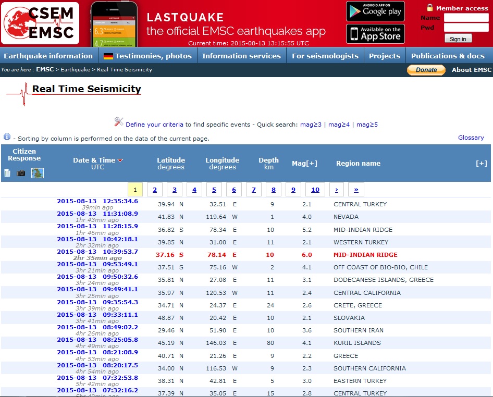493x397 pixels.
Task: Click the CSEM EMSC logo
Action: pos(40,23)
